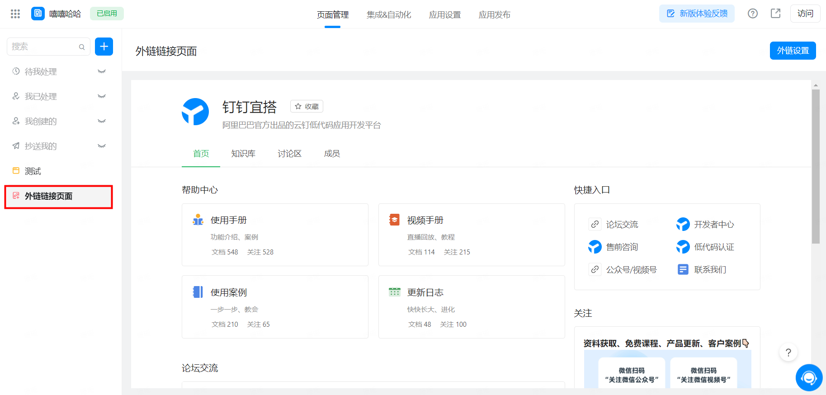Click the 访问 button
This screenshot has height=395, width=826.
tap(805, 14)
